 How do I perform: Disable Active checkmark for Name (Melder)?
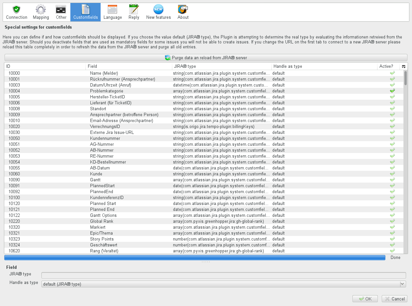tap(392, 73)
